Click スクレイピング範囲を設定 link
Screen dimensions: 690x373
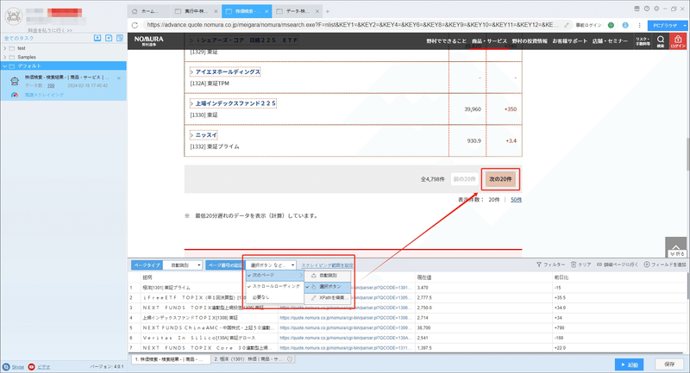pos(327,265)
